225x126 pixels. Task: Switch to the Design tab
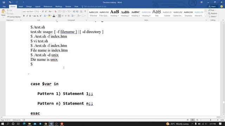tap(29, 7)
